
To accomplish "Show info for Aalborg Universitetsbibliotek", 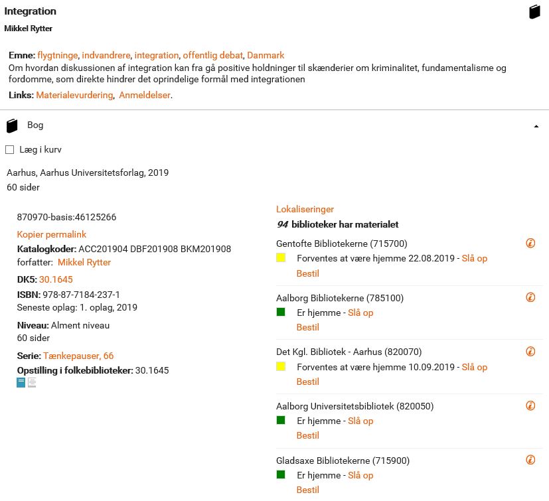I will [x=530, y=406].
